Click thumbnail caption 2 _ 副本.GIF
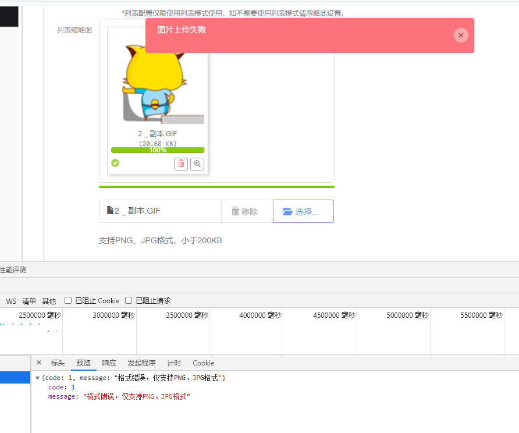This screenshot has width=519, height=433. (158, 134)
